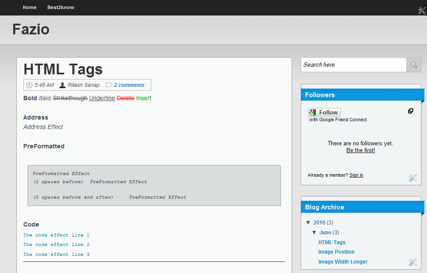Collapse the 2010 archive triangle
The image size is (427, 273).
point(308,222)
